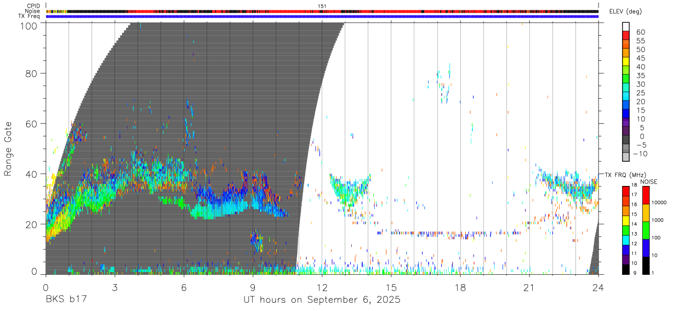The height and width of the screenshot is (311, 673).
Task: Click the 'Range Gate' y-axis title
Action: (8, 149)
